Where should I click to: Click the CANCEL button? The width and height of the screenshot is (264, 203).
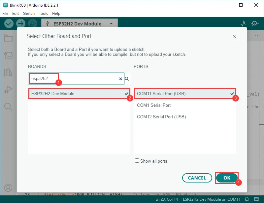[197, 178]
